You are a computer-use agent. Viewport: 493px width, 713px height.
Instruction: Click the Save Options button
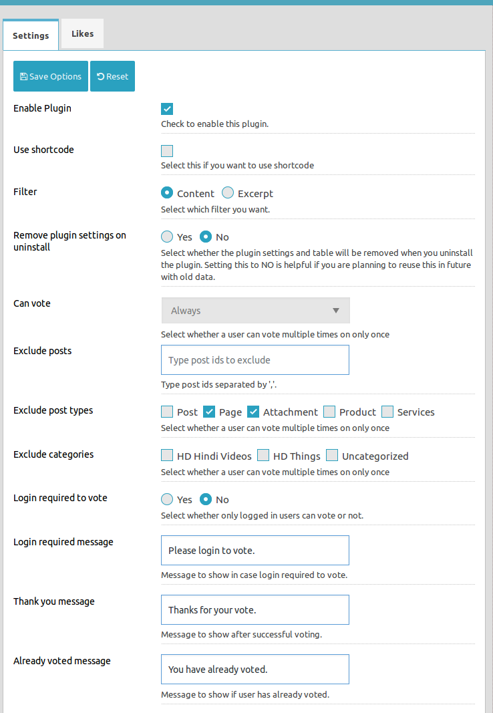pos(51,76)
